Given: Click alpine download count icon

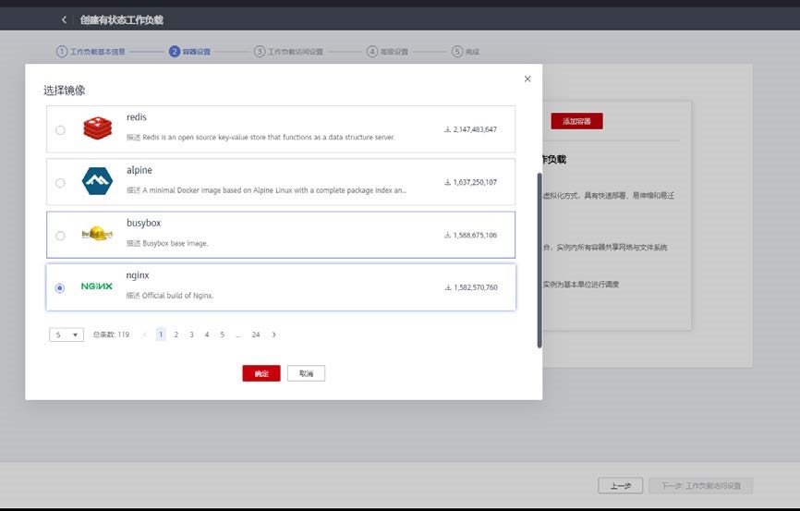Looking at the screenshot, I should pyautogui.click(x=447, y=182).
